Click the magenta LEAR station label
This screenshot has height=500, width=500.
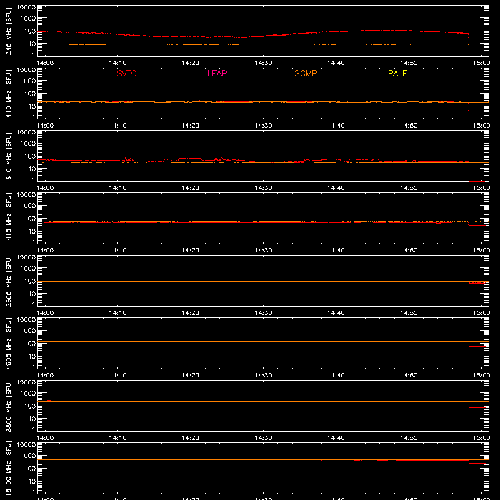217,73
